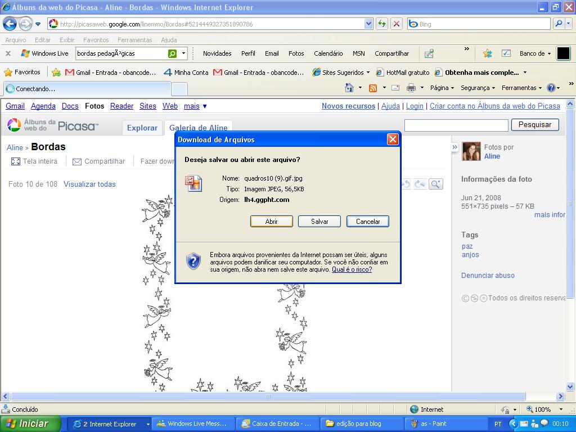Click the anjos tag link

471,255
